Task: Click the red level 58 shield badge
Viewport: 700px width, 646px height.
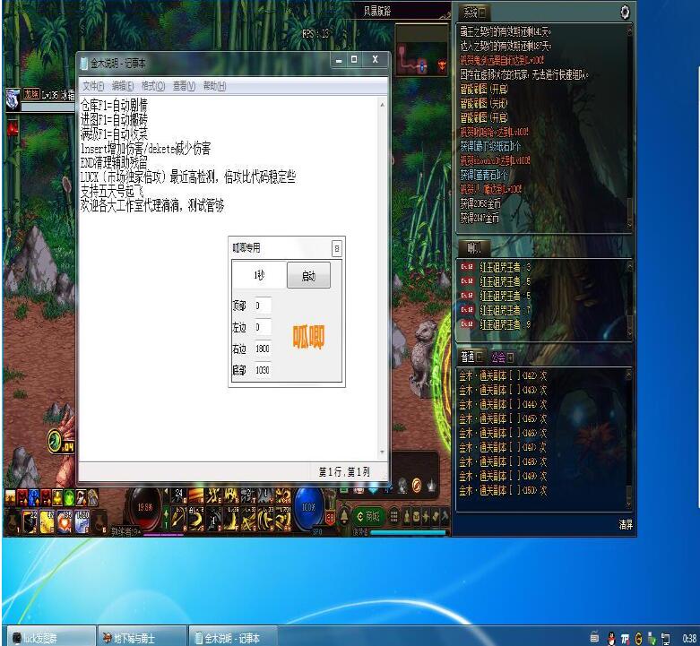Action: coord(330,518)
